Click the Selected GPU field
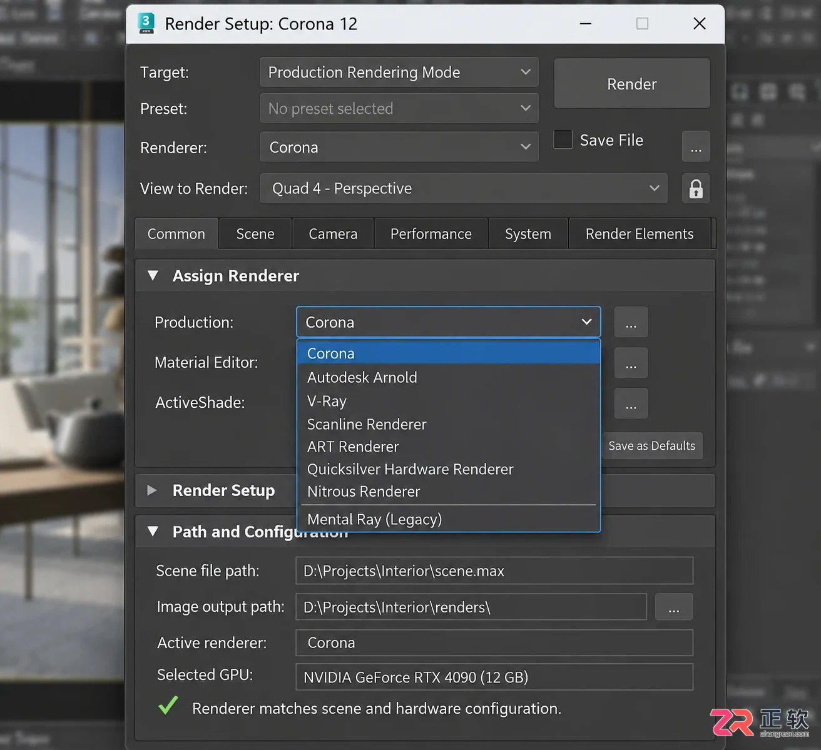This screenshot has height=750, width=821. pyautogui.click(x=494, y=677)
